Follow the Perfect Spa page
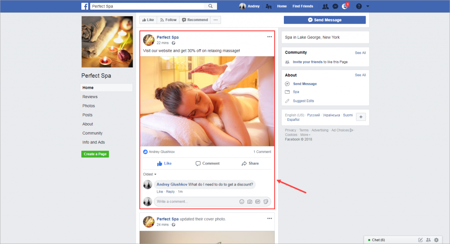Viewport: 450px width, 244px height. click(168, 20)
